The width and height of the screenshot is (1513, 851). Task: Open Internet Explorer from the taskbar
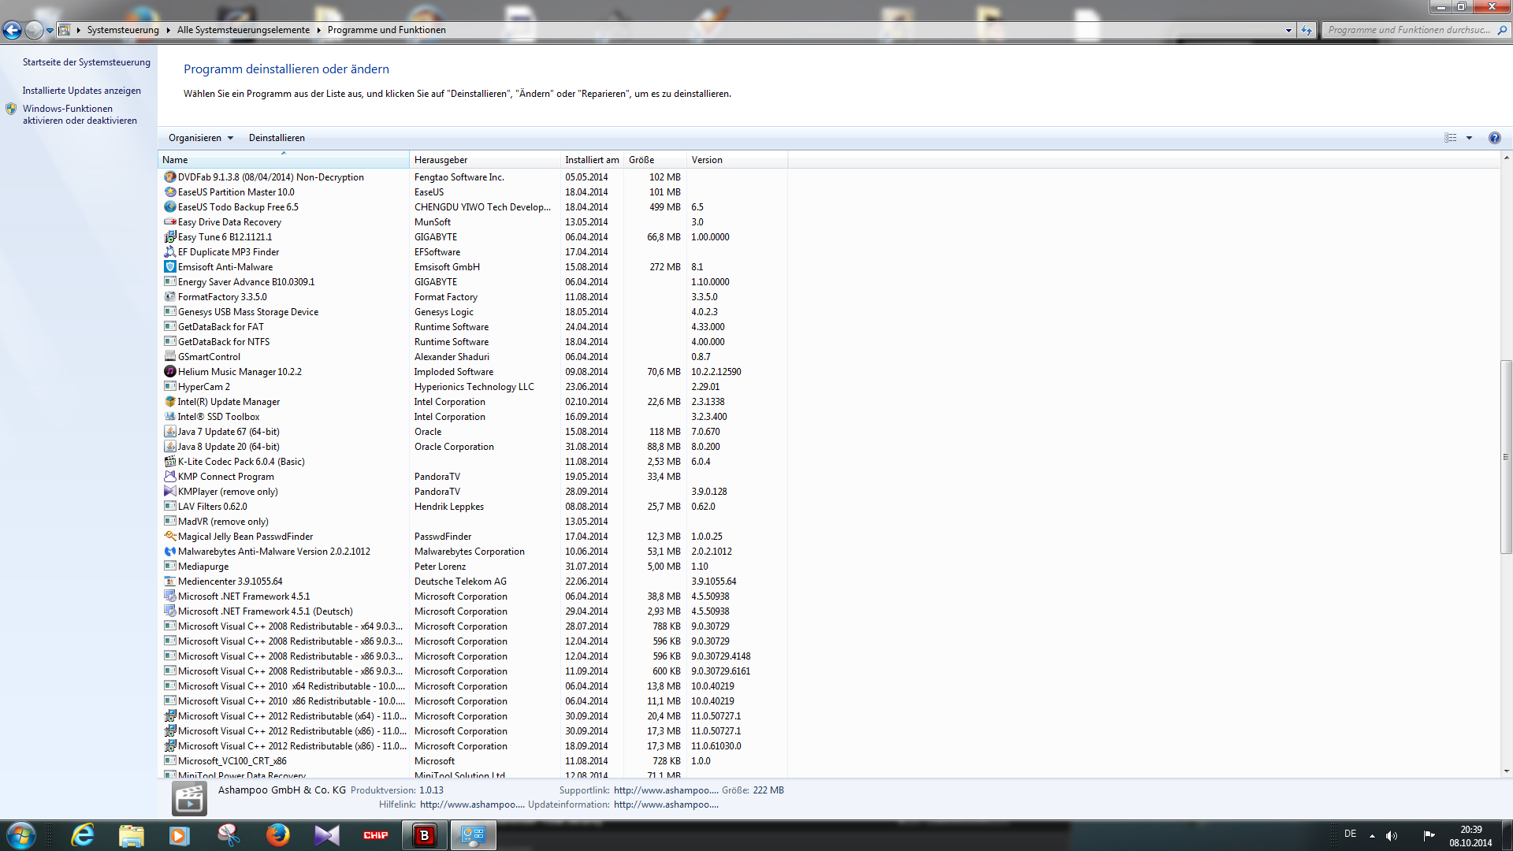pos(83,835)
